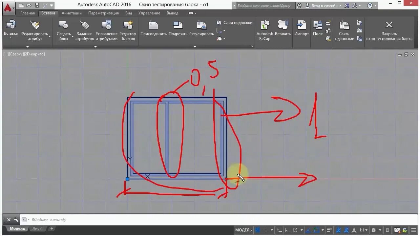Screen dimensions: 420x236
Task: Click the 2D-каркас visual style label
Action: [x=34, y=54]
